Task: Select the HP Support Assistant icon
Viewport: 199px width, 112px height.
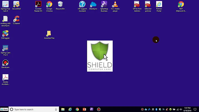Action: 82,6
